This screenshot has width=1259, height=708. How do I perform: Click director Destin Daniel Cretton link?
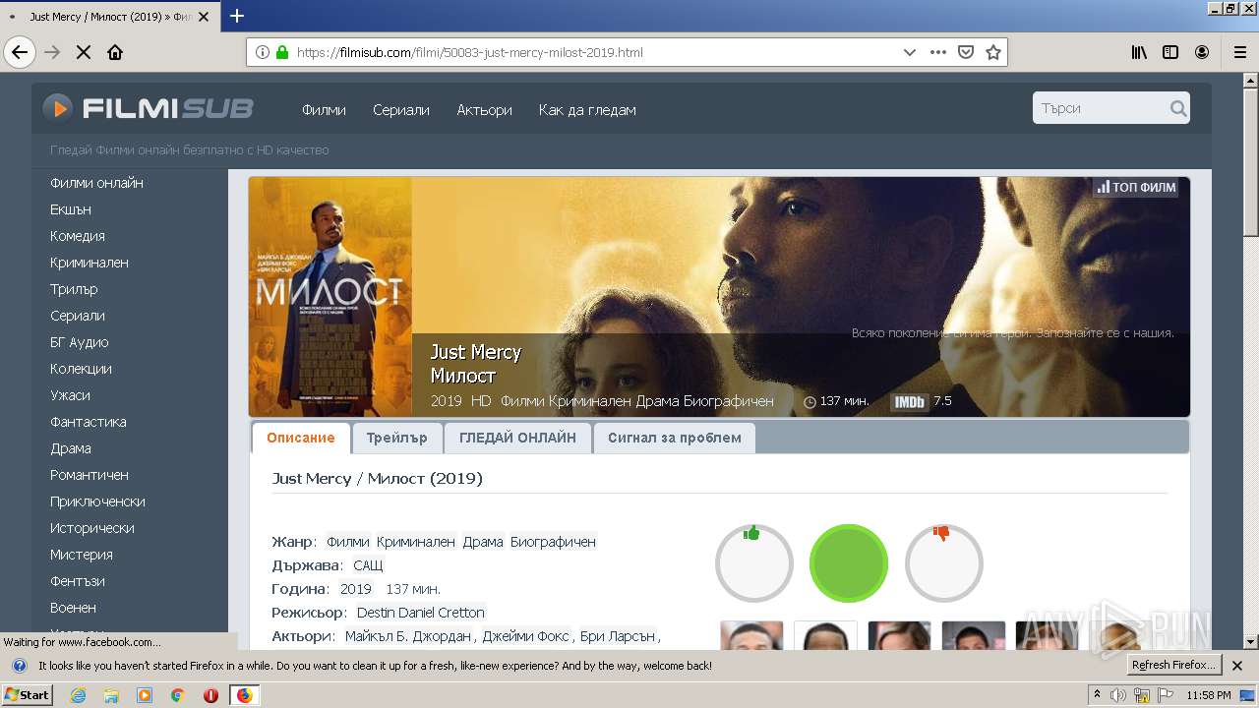(x=421, y=613)
